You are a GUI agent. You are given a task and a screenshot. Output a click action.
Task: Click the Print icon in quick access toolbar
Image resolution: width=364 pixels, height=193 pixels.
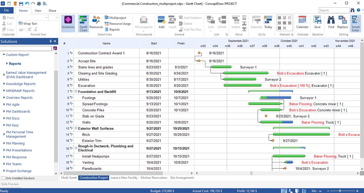(38, 4)
